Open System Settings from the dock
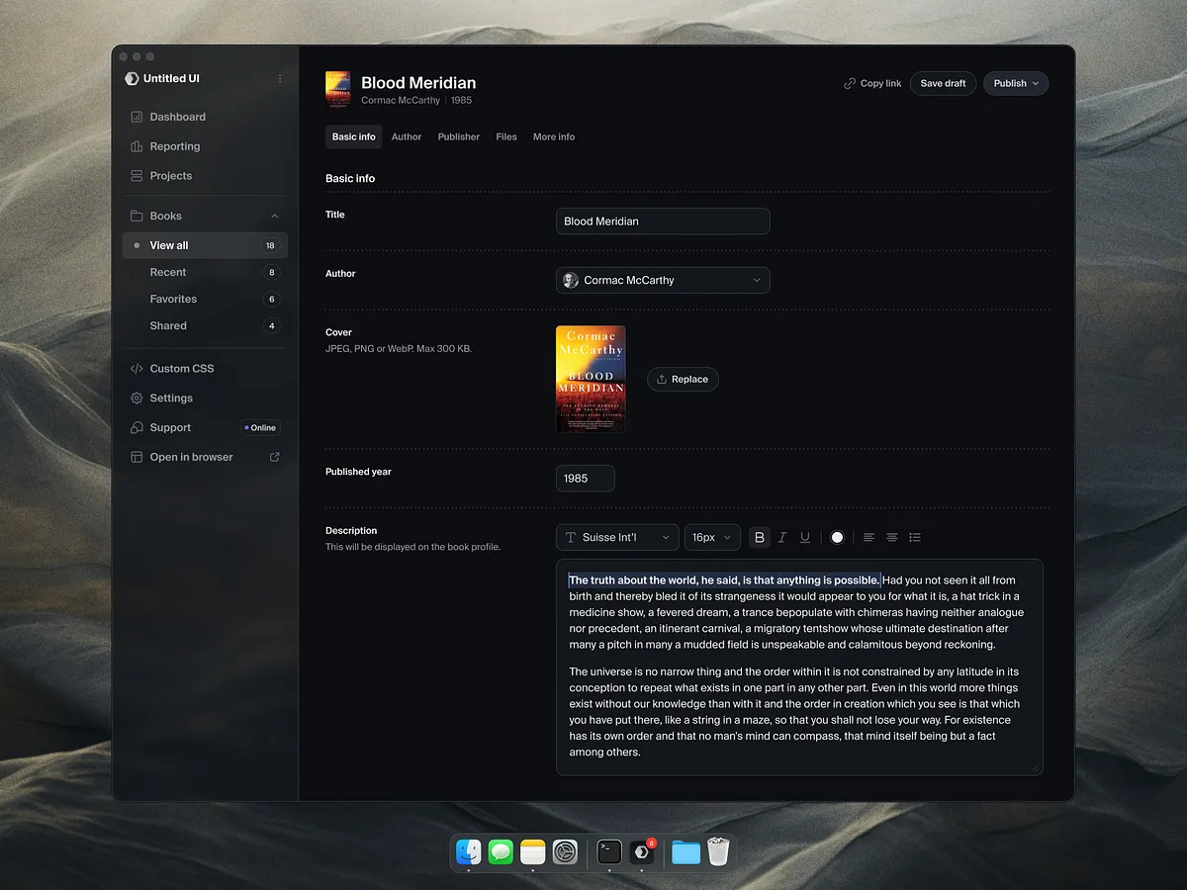Image resolution: width=1187 pixels, height=890 pixels. click(x=565, y=851)
